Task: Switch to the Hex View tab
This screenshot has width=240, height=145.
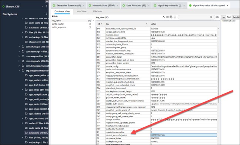Action: (82, 11)
